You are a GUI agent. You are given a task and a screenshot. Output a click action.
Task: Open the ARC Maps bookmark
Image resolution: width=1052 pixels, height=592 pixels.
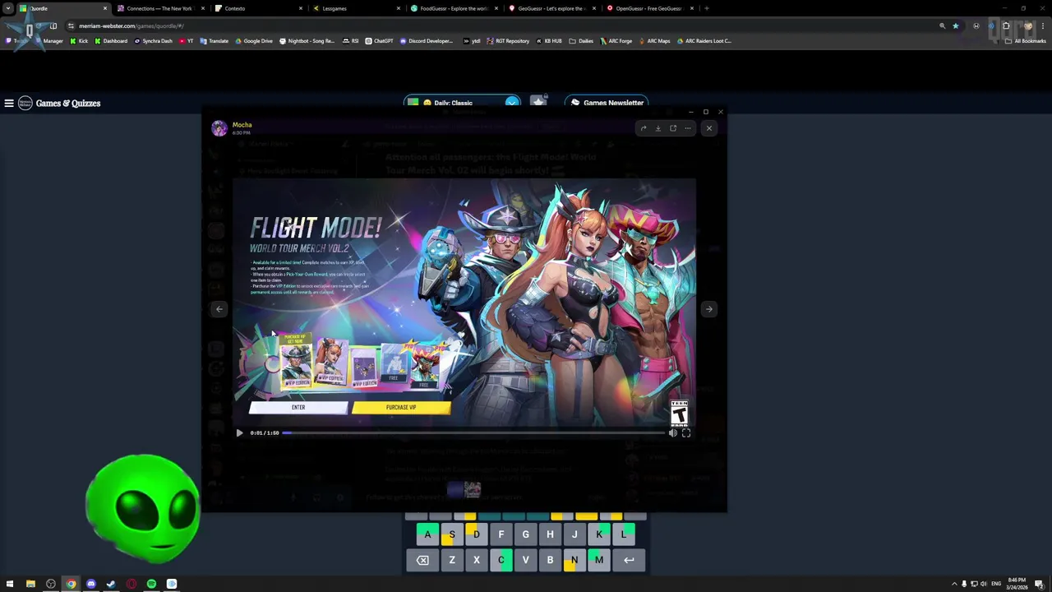click(654, 40)
